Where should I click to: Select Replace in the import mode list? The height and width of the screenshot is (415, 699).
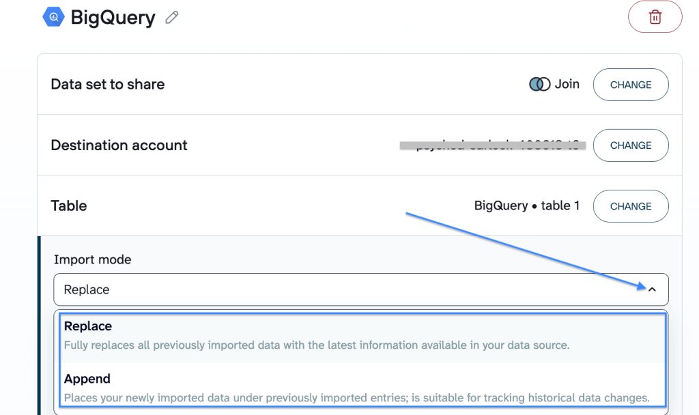[x=88, y=326]
